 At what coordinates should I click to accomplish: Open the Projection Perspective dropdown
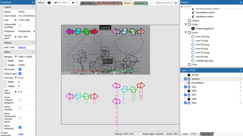click(26, 31)
